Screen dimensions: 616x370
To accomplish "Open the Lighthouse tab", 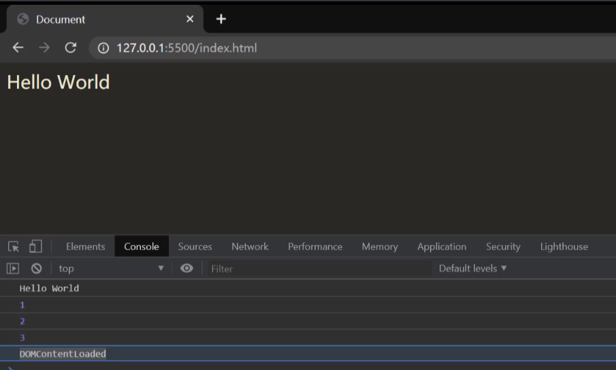I will (564, 247).
